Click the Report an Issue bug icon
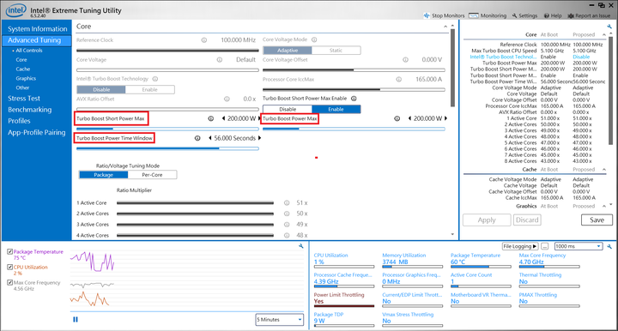Screen dimensions: 618x331 pyautogui.click(x=571, y=15)
